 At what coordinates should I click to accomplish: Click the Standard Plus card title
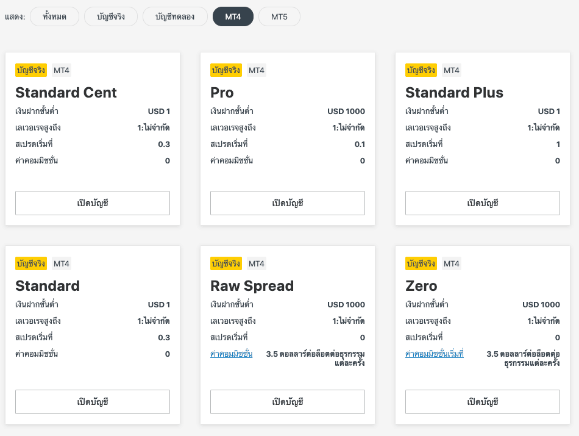[x=454, y=92]
